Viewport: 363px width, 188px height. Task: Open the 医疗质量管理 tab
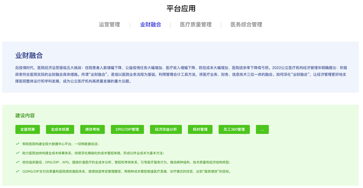(196, 25)
